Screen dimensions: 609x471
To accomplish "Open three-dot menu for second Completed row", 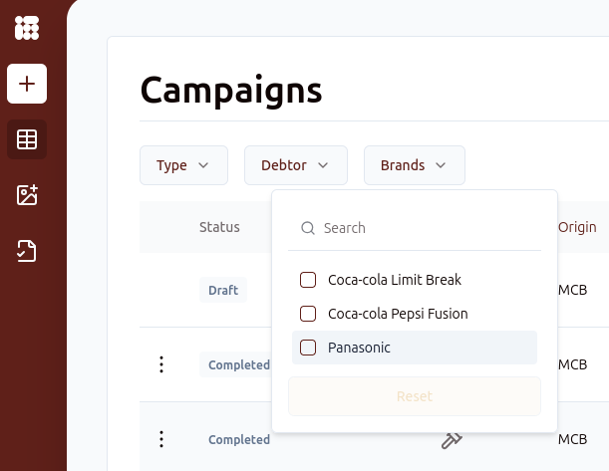I will (x=161, y=439).
